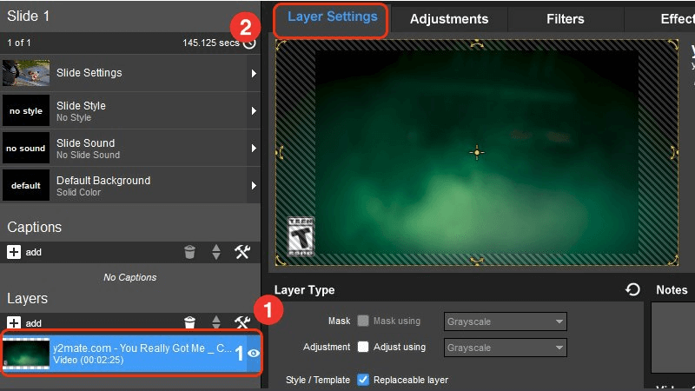Open the Mask Grayscale dropdown

pos(505,321)
